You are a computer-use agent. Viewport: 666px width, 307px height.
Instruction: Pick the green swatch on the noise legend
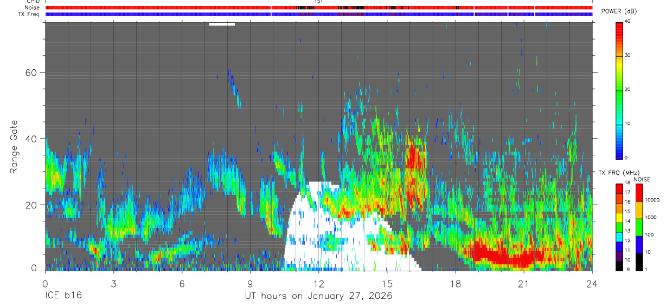tap(639, 227)
